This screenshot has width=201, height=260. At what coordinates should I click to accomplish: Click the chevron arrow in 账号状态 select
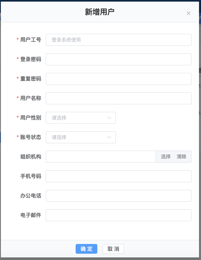point(109,137)
